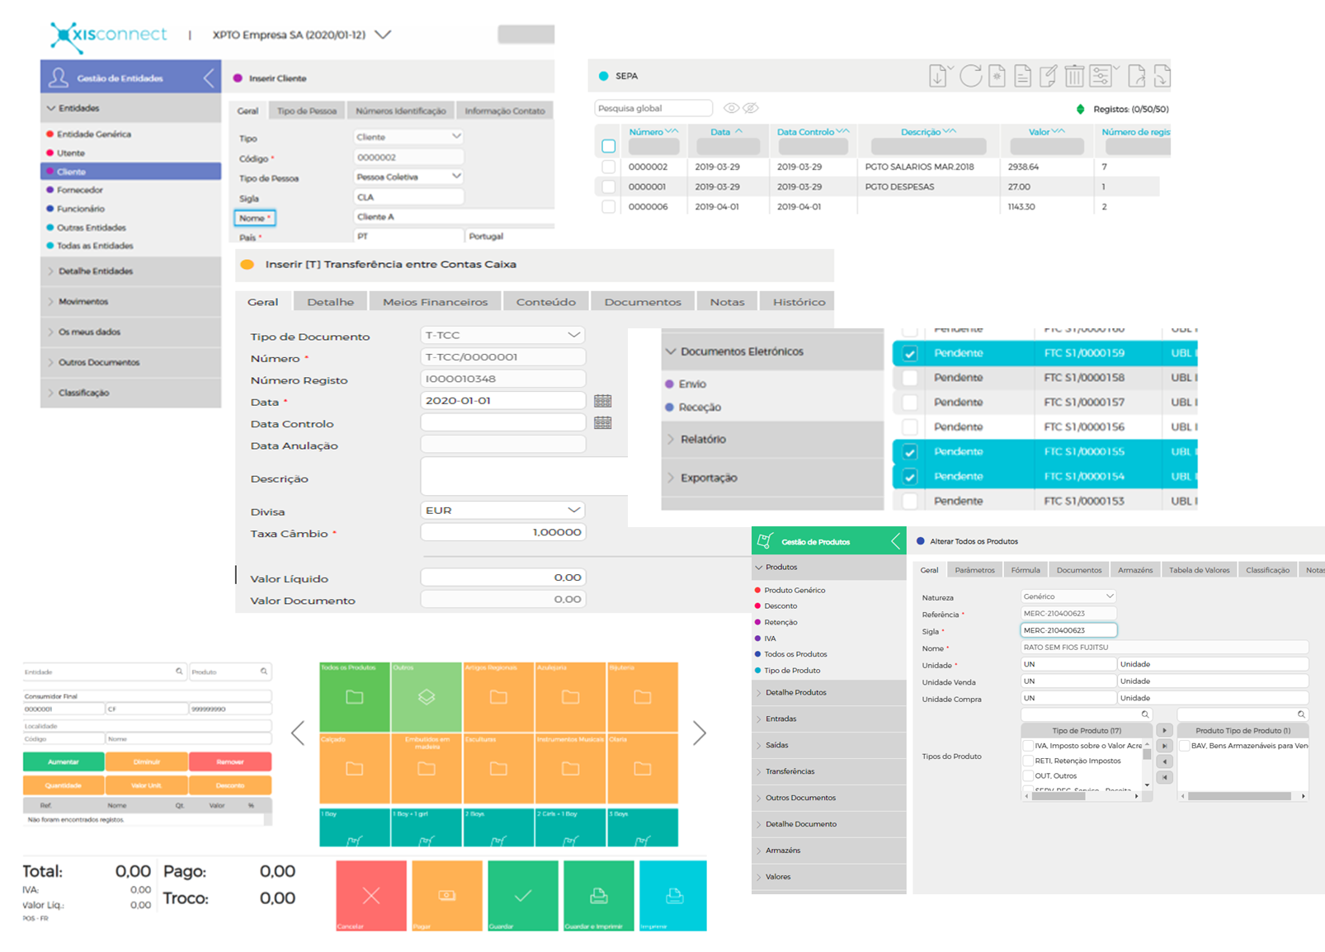Select Fornecedor in the Entidades list

click(x=80, y=190)
